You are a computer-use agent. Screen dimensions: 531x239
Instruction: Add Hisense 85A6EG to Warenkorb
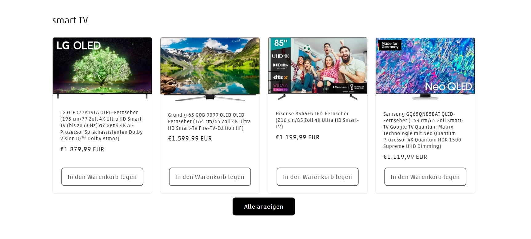317,177
